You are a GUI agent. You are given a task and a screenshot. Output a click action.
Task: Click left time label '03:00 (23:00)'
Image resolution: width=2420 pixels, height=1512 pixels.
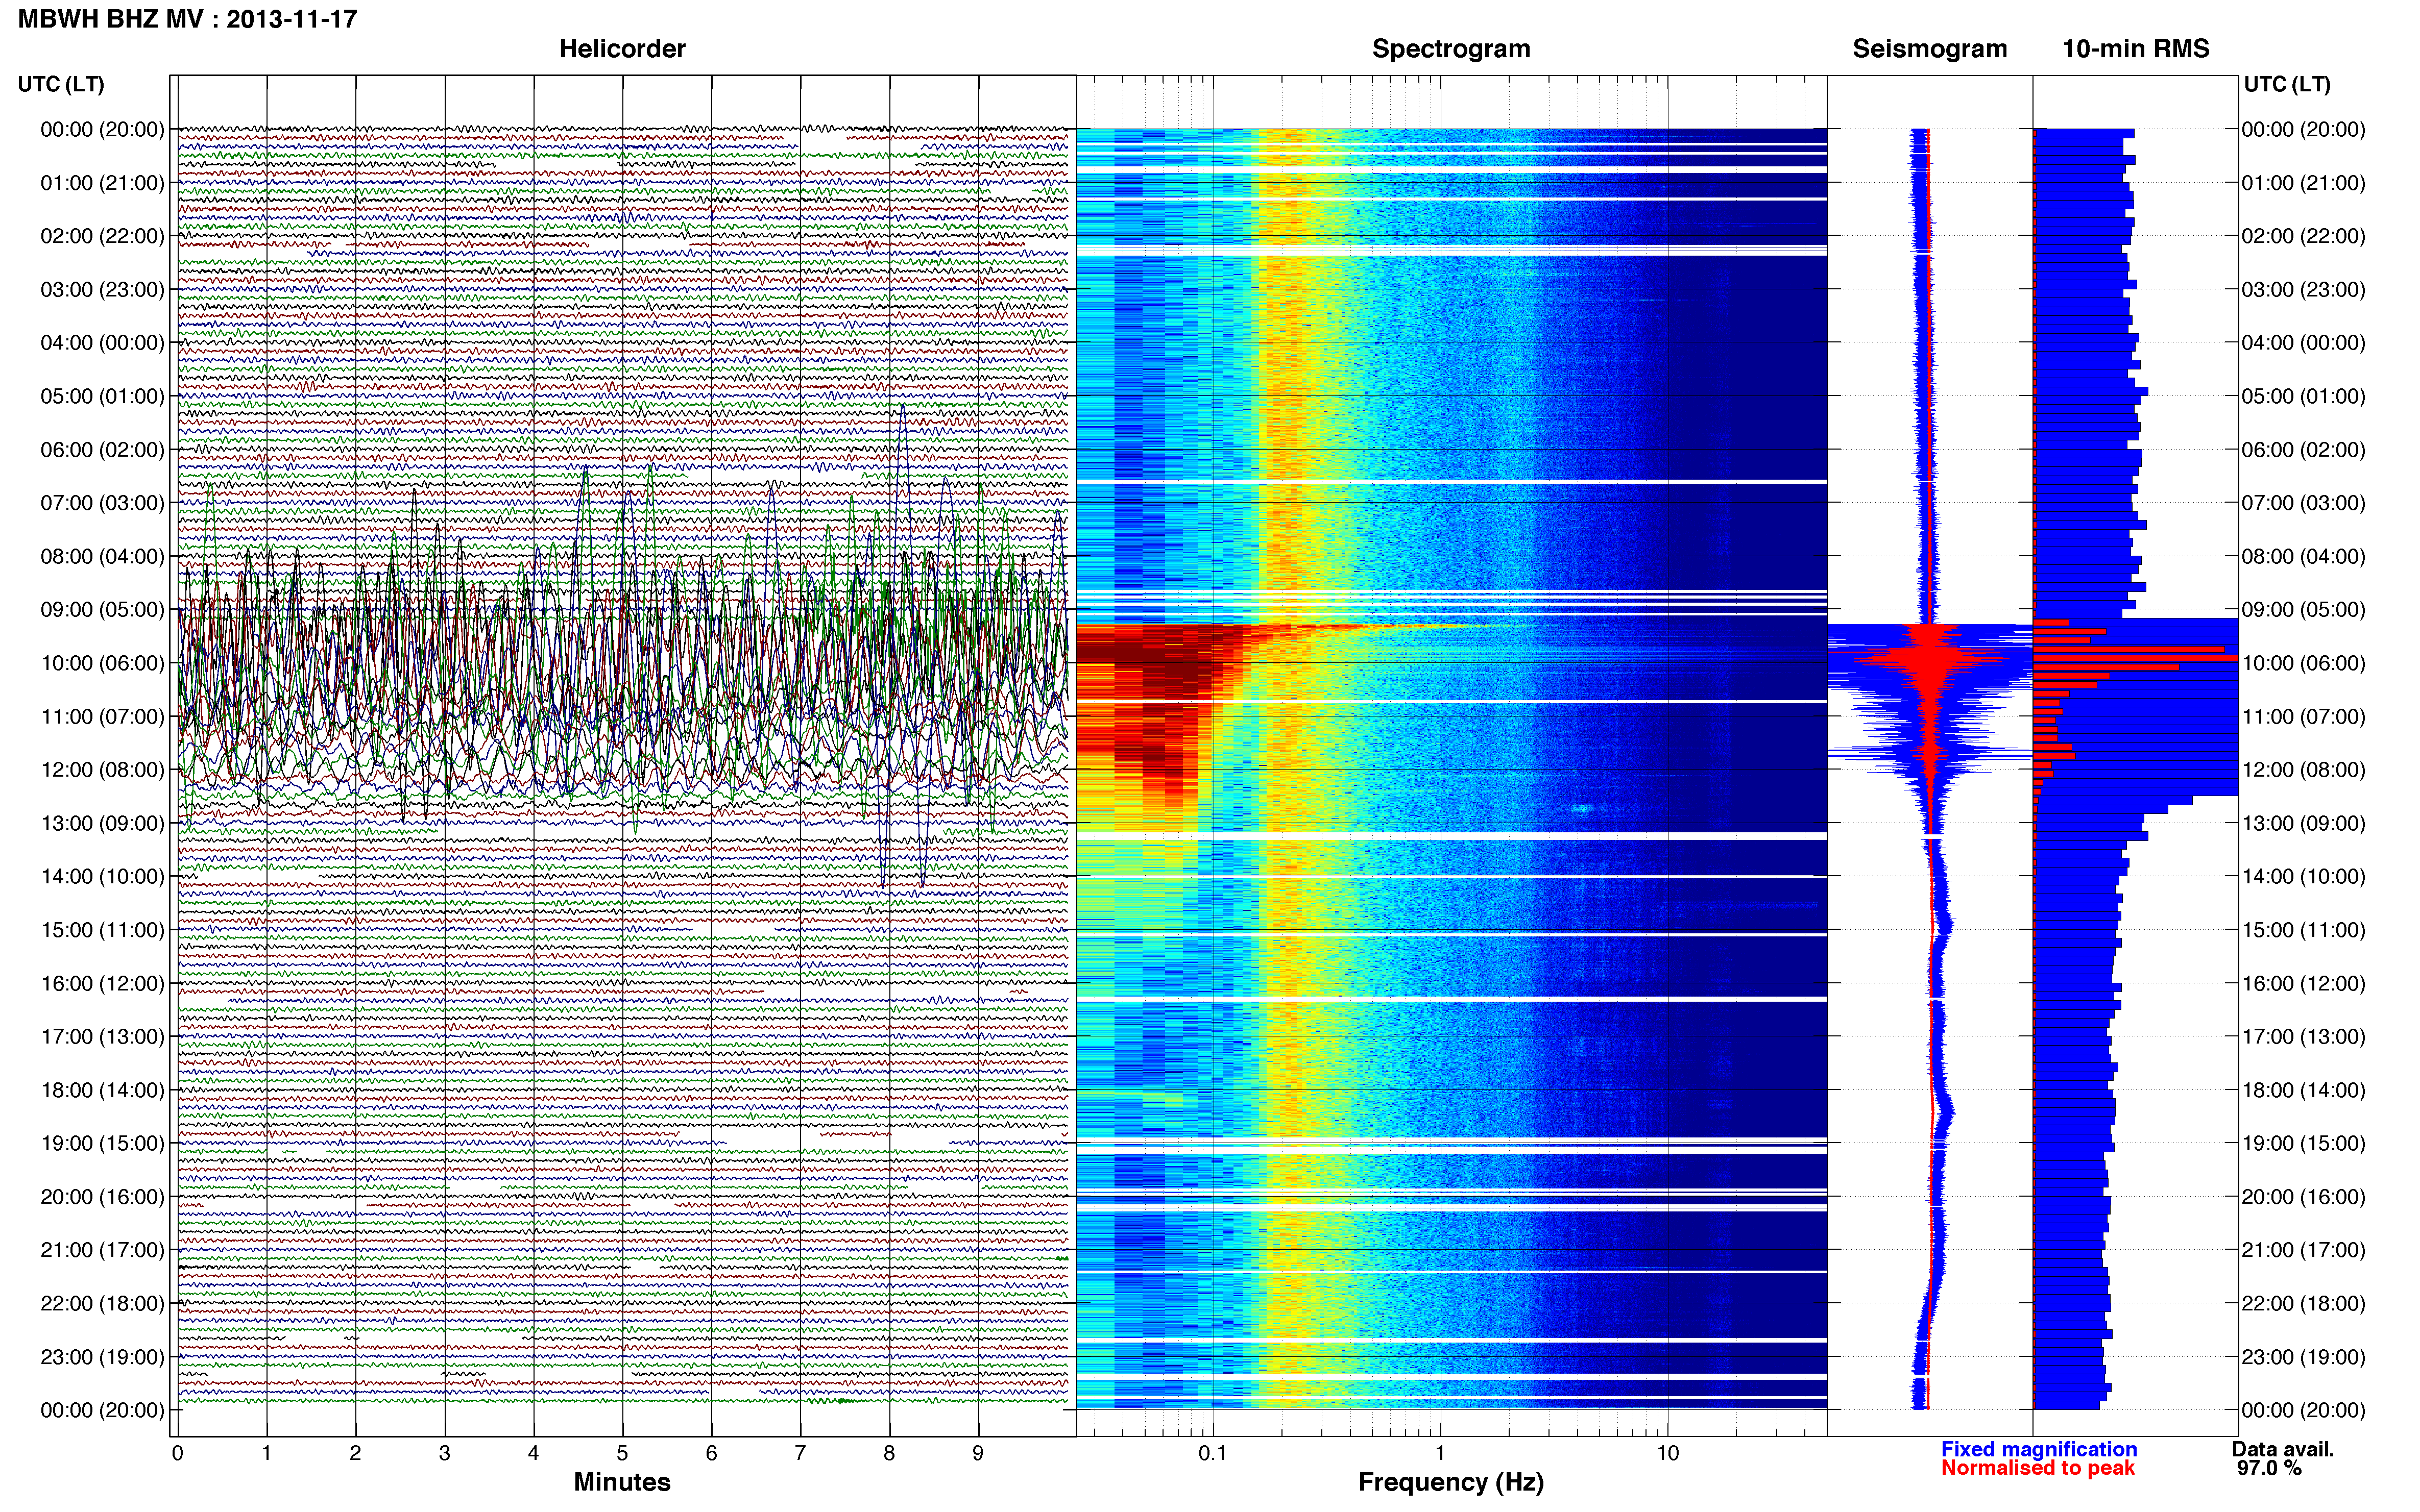coord(102,289)
